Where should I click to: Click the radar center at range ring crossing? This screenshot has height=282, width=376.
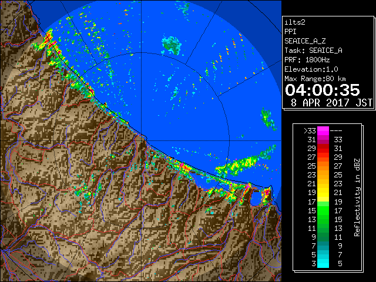[141, 141]
